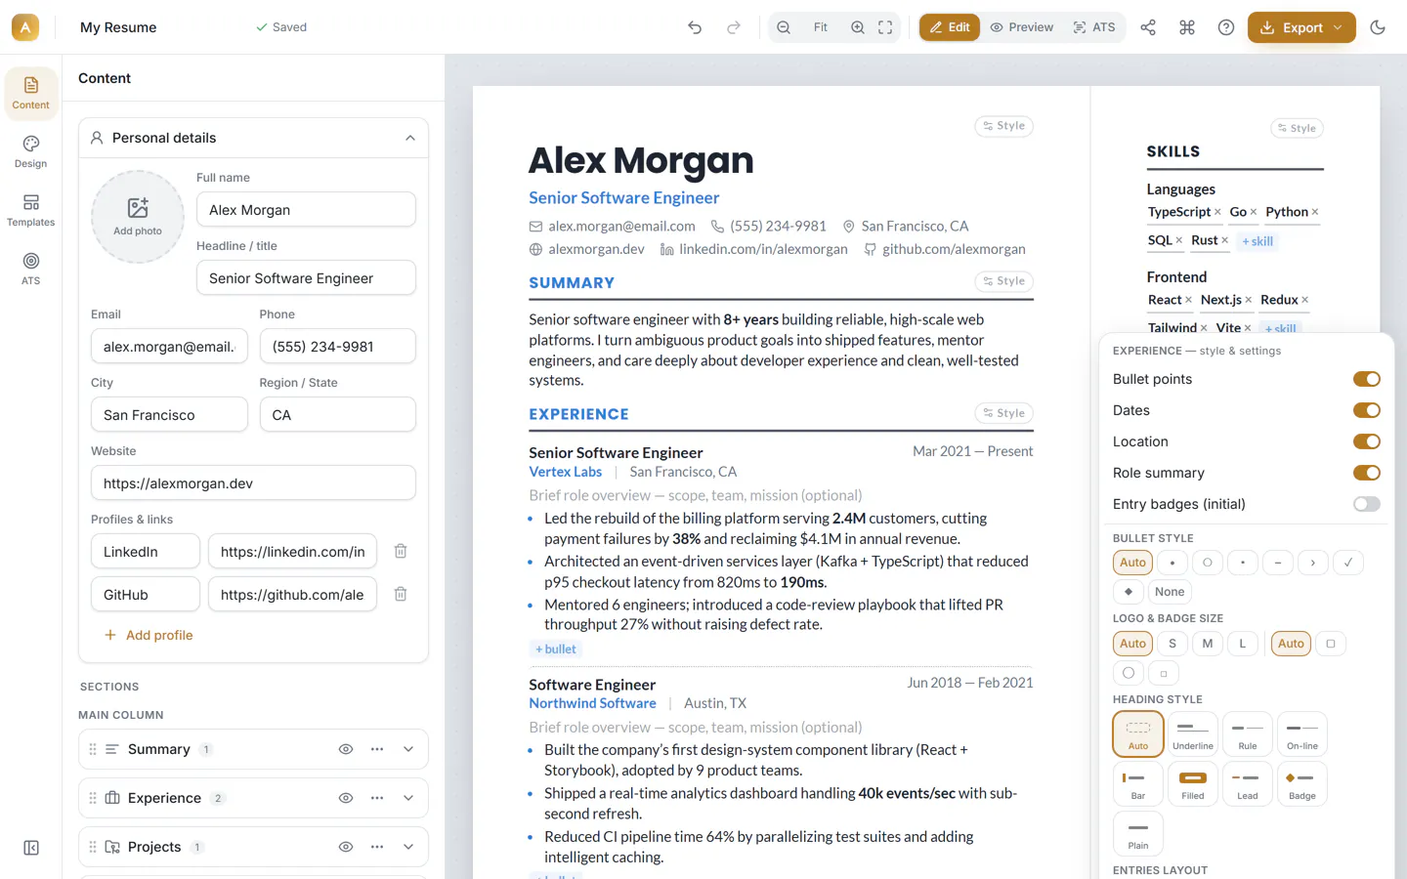
Task: Enable Entry badges (initial) switch
Action: (1366, 504)
